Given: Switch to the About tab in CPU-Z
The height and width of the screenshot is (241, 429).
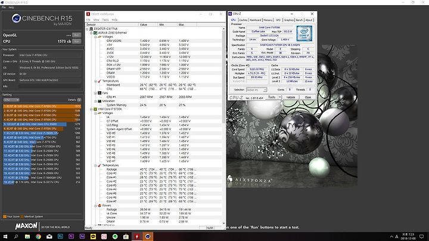Looking at the screenshot, I should pyautogui.click(x=309, y=20).
